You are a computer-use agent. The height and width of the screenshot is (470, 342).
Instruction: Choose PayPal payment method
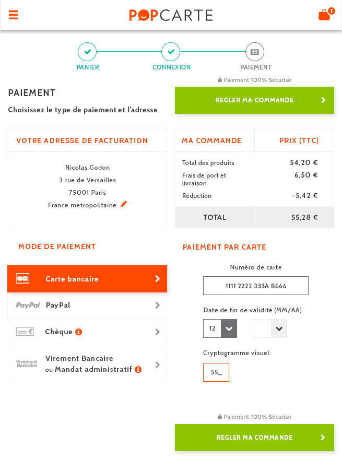click(x=87, y=305)
